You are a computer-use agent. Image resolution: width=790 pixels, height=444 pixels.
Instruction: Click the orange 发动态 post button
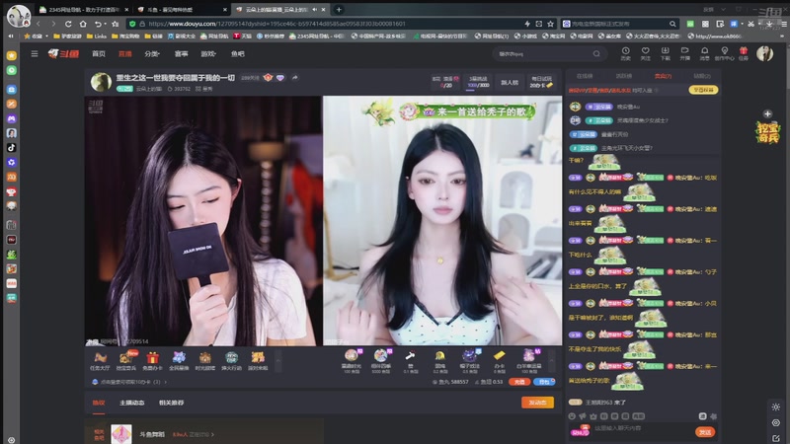[537, 403]
